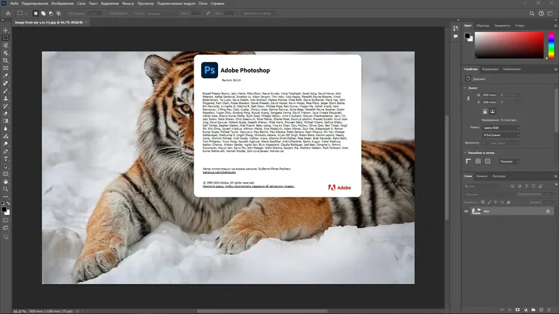Click the Home icon in options bar

point(7,13)
